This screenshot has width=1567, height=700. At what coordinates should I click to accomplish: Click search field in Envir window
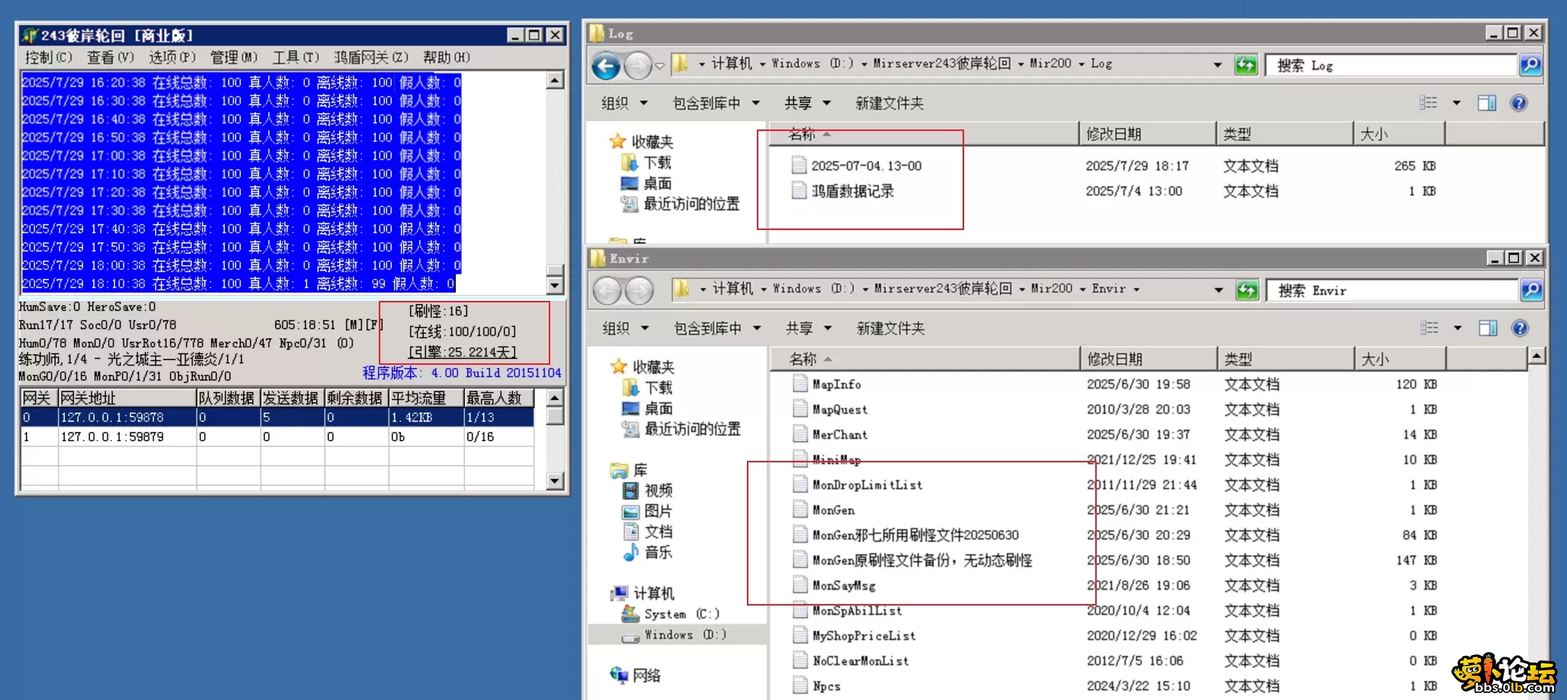click(x=1392, y=290)
